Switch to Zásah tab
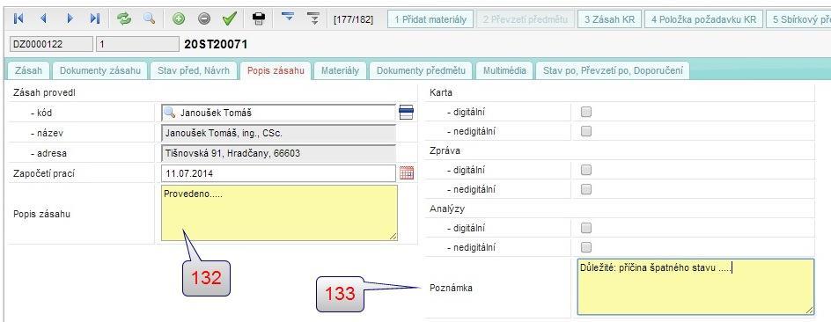 29,70
